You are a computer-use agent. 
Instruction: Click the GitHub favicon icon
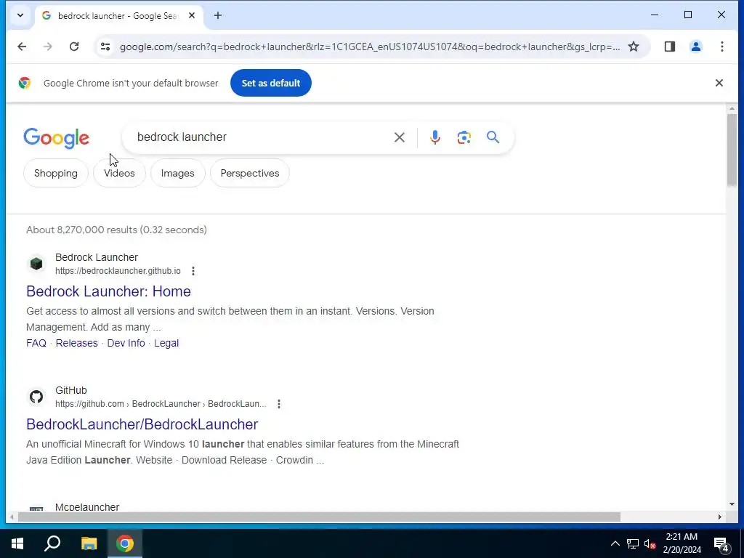[36, 397]
